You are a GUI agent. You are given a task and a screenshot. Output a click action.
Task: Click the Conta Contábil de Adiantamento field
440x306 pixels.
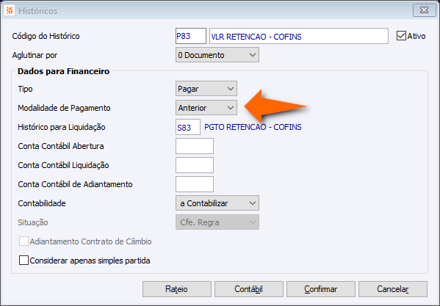tap(195, 184)
